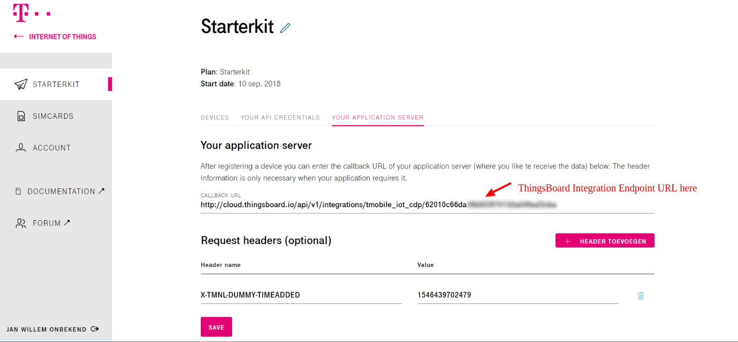Viewport: 738px width, 342px height.
Task: Click the paper plane Starterkit icon
Action: [20, 84]
